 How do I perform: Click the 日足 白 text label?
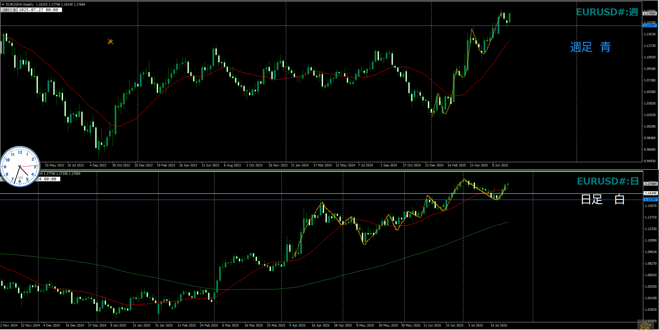point(603,199)
